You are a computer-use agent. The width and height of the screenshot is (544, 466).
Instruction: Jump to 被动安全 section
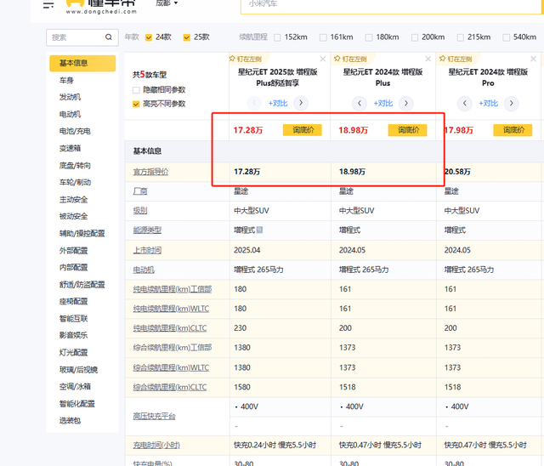(74, 216)
